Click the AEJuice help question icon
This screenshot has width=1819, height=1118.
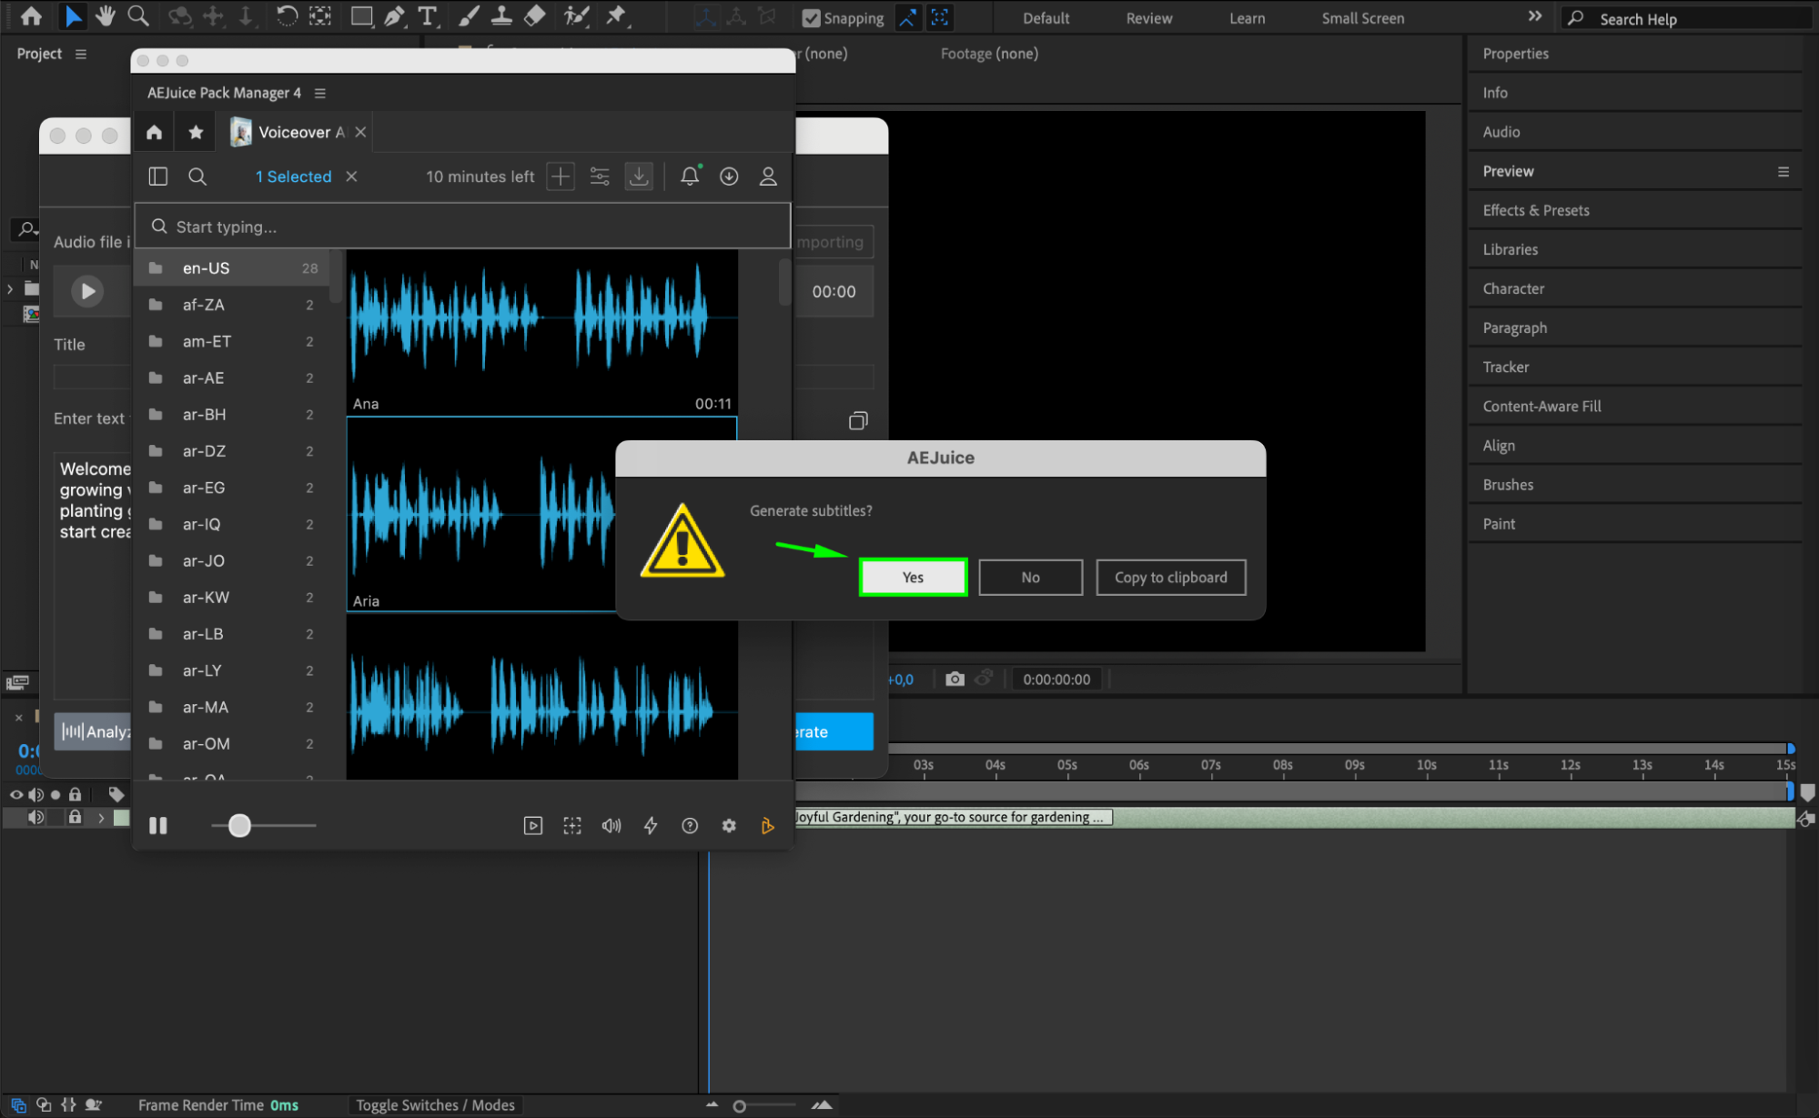point(690,825)
